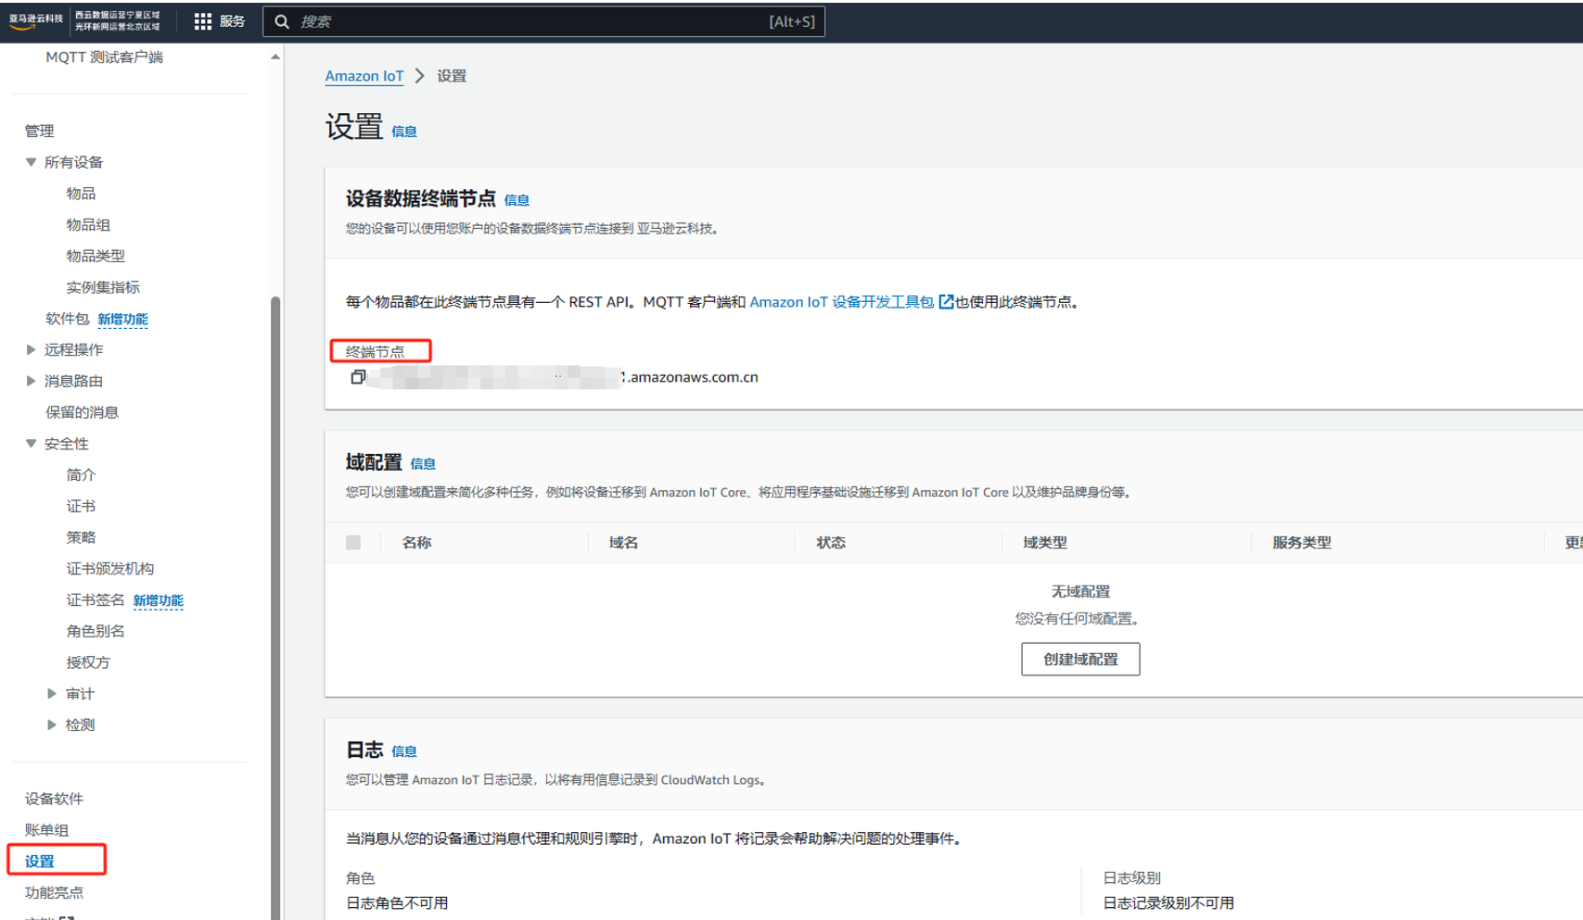1583x920 pixels.
Task: Open 策略 in sidebar
Action: tap(81, 537)
